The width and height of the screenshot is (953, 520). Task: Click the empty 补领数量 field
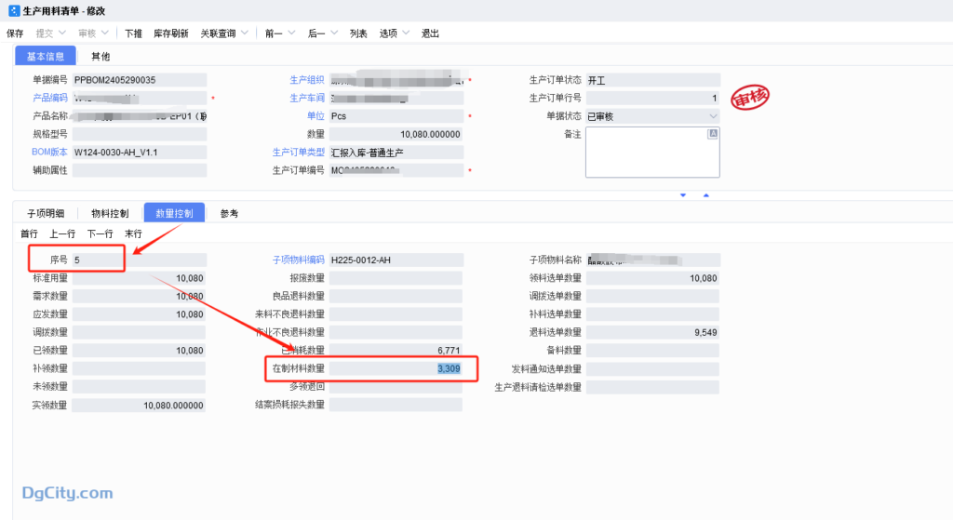point(139,368)
